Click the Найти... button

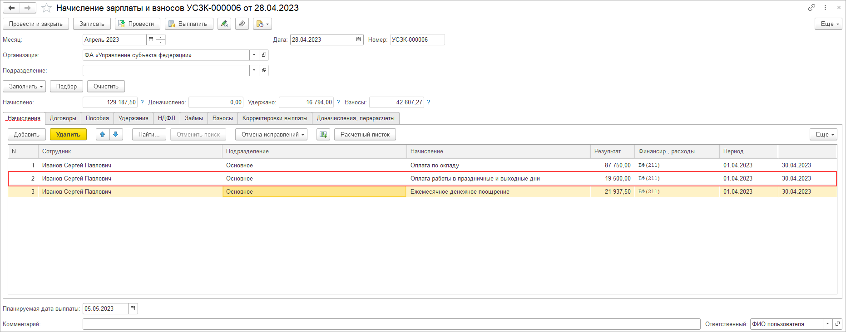click(x=149, y=134)
